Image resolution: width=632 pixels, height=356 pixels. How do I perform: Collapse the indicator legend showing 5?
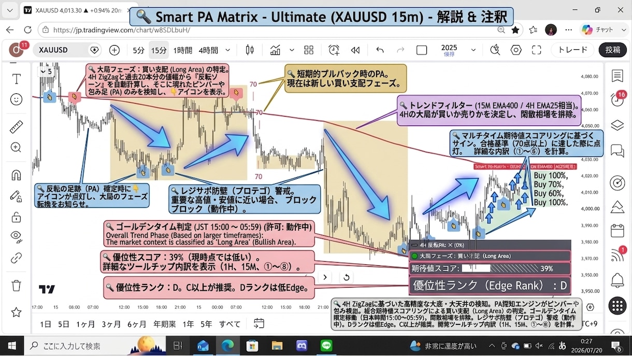[47, 72]
